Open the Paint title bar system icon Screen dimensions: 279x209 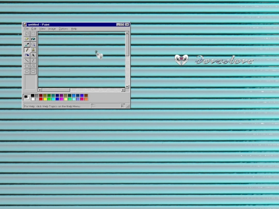click(x=25, y=25)
